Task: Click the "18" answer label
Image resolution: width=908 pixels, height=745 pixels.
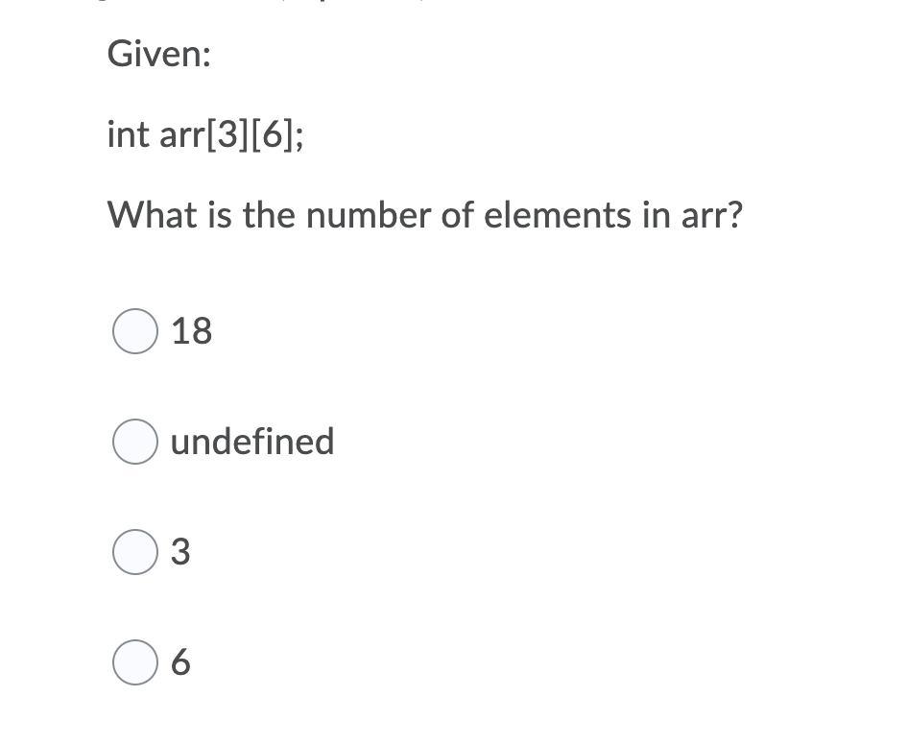Action: tap(192, 331)
